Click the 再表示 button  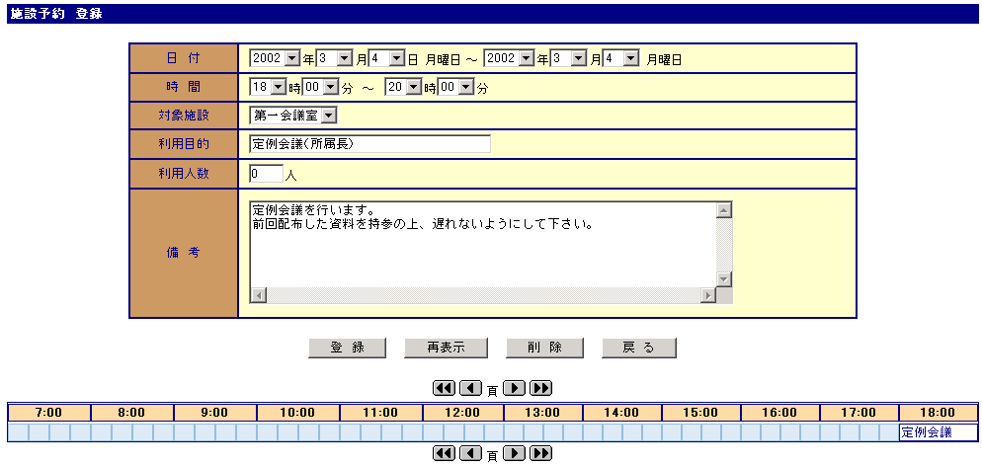(x=446, y=349)
